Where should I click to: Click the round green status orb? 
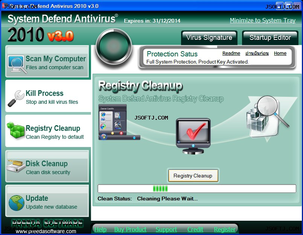(x=114, y=47)
